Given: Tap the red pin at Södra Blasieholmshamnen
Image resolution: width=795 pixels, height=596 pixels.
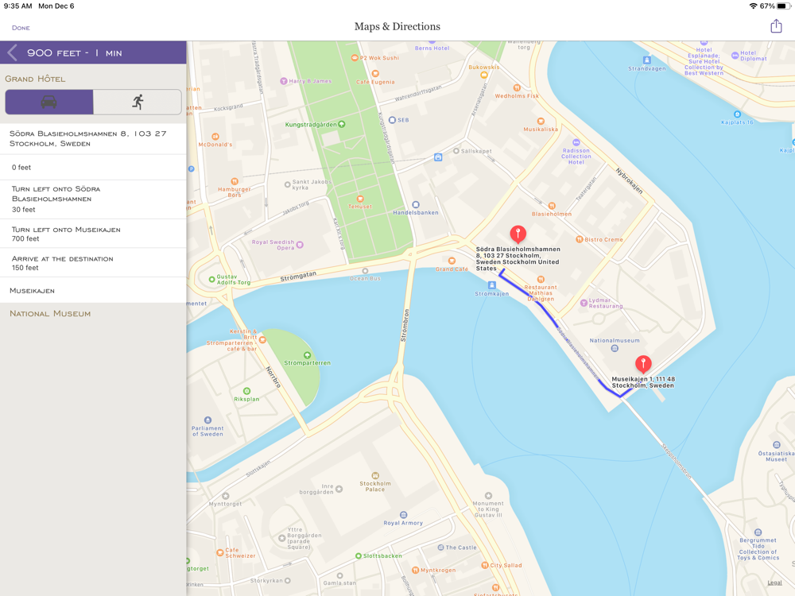Looking at the screenshot, I should 518,234.
